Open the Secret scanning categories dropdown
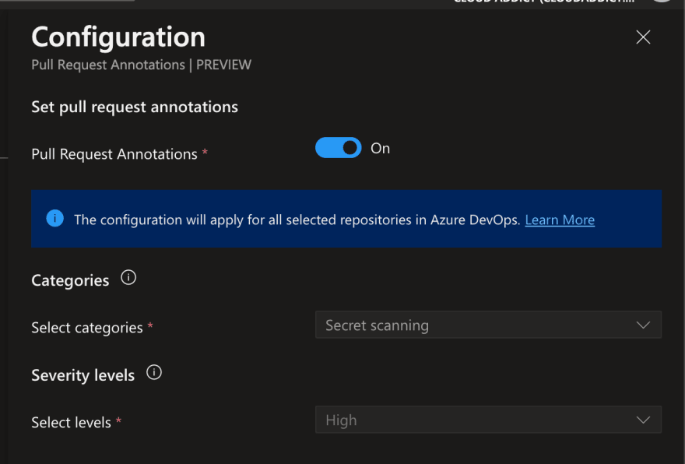The width and height of the screenshot is (685, 464). coord(488,325)
